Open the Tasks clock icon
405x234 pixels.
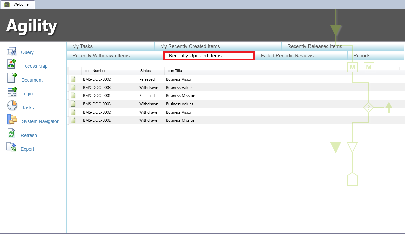12,106
